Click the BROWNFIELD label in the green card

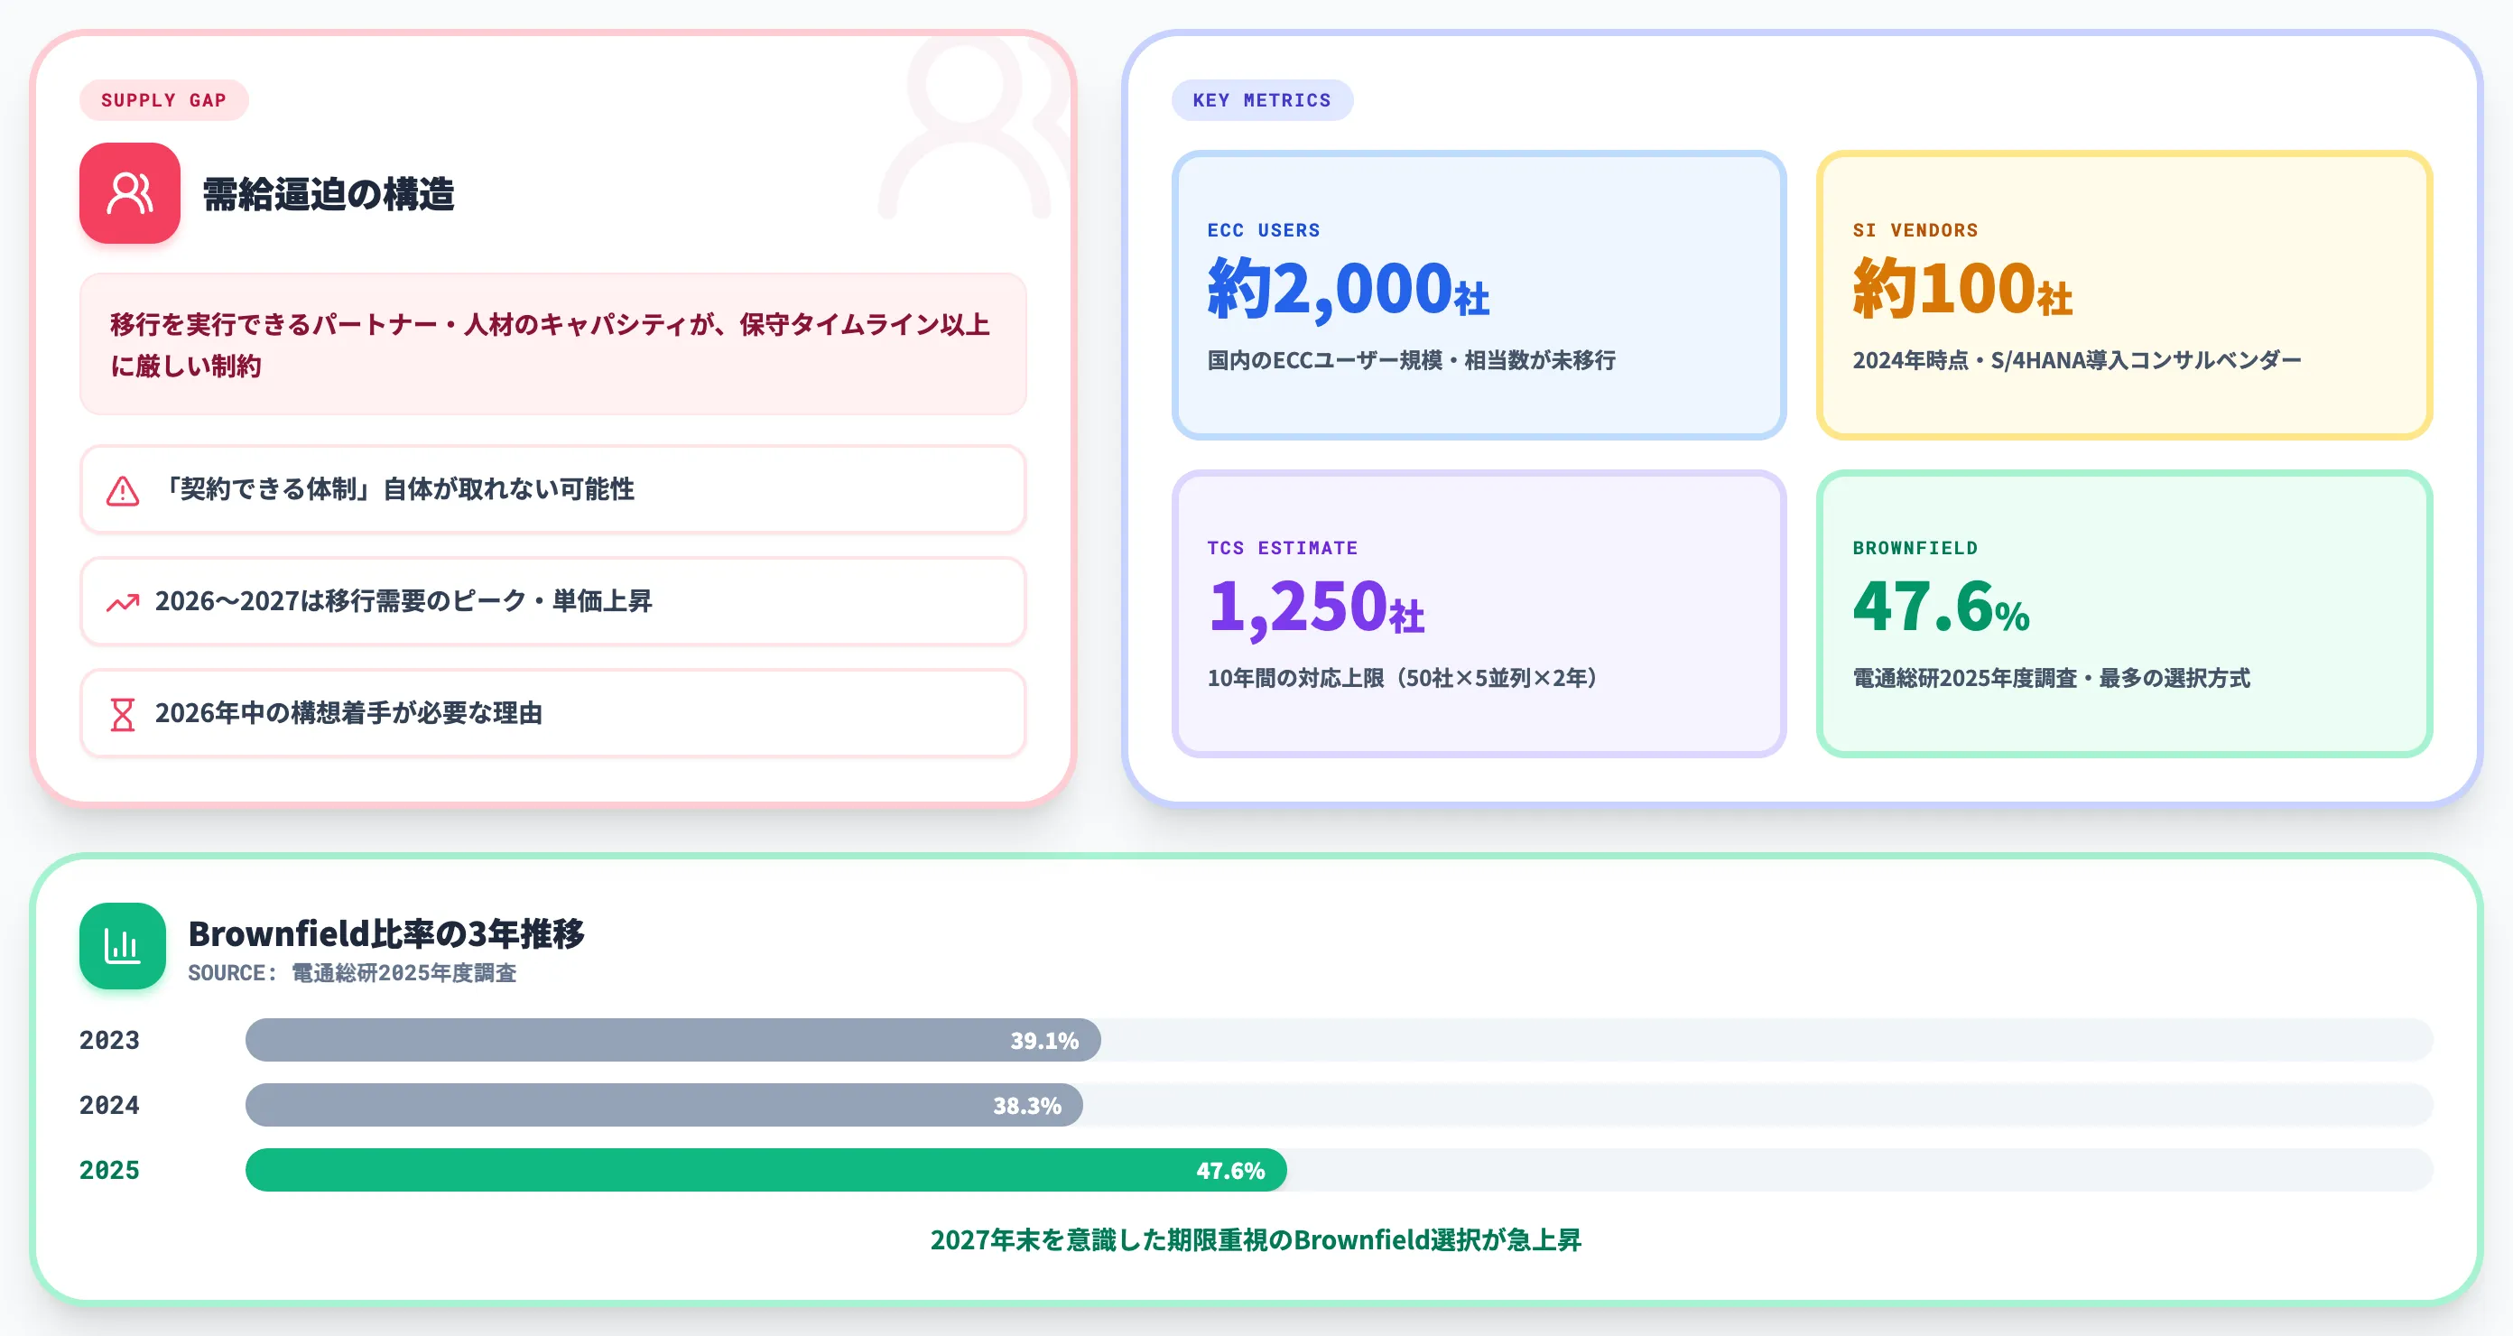[x=1915, y=549]
